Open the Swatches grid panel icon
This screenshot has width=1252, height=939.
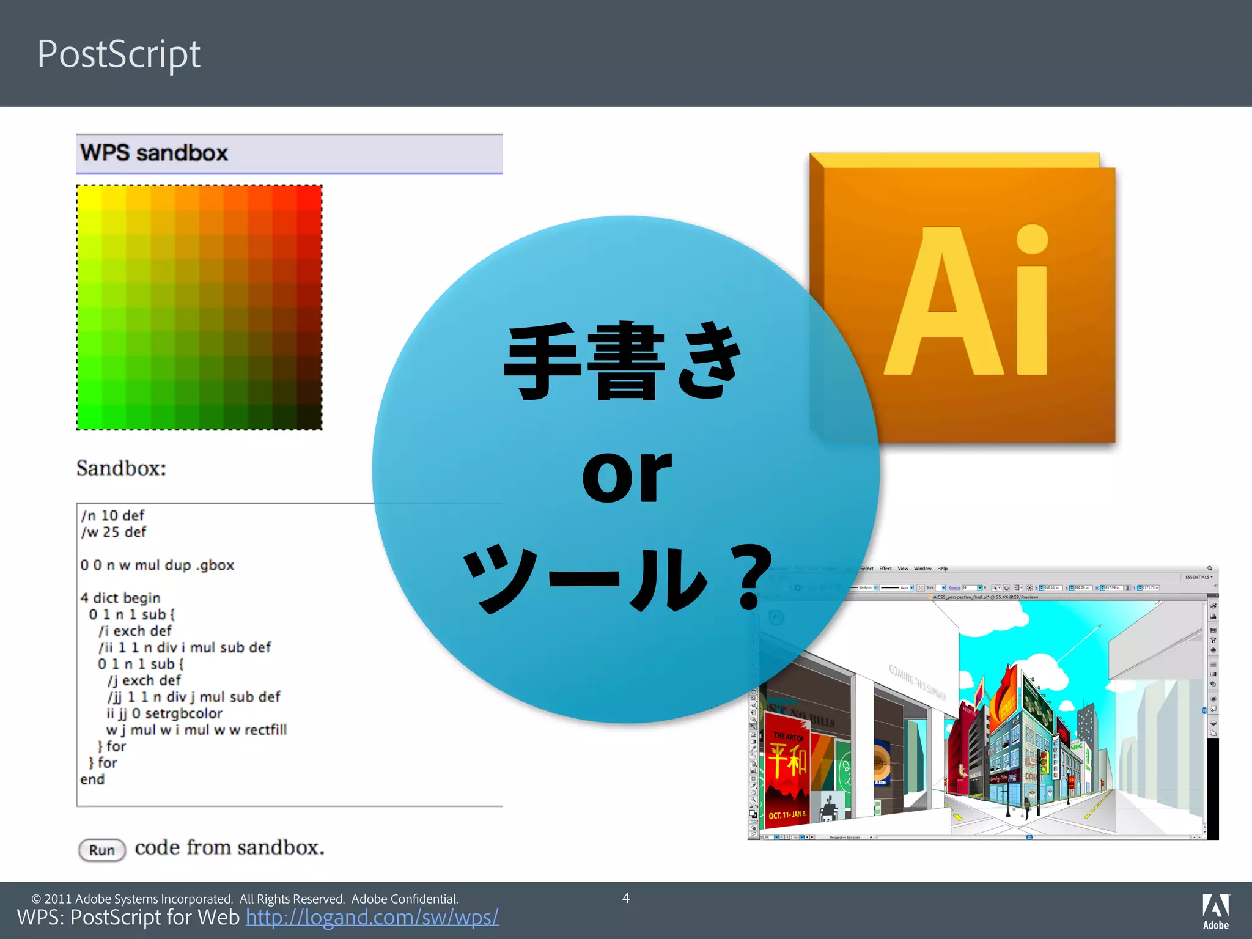tap(1213, 630)
